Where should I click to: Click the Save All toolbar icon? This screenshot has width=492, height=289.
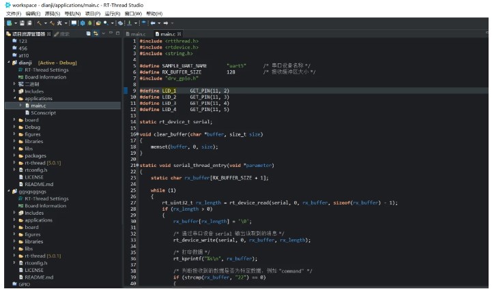29,23
